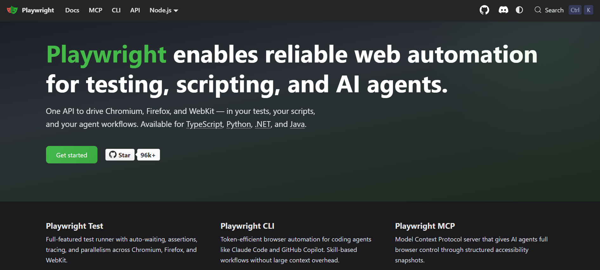The height and width of the screenshot is (270, 600).
Task: Open the Docs menu item
Action: 72,10
